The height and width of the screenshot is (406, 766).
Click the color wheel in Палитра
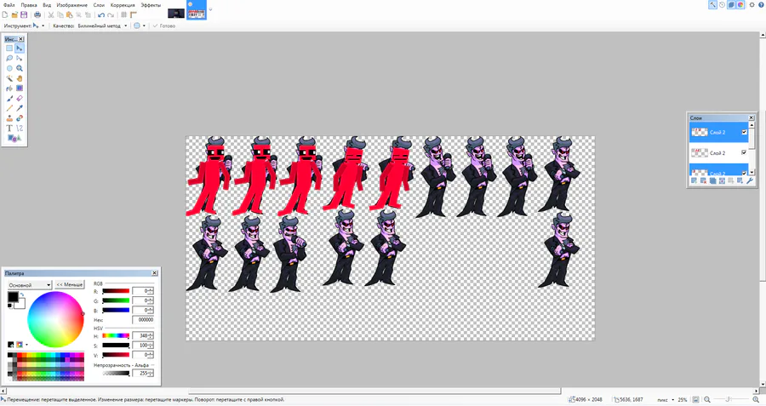(55, 319)
